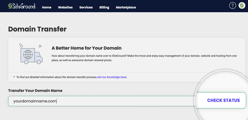Go to the Home menu
This screenshot has width=248, height=120.
point(47,8)
